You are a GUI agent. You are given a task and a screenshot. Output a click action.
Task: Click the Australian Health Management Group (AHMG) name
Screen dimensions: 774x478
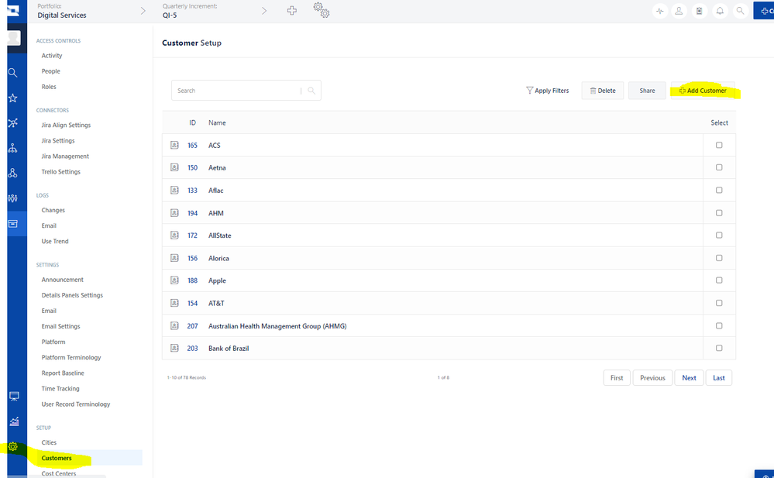pos(277,326)
